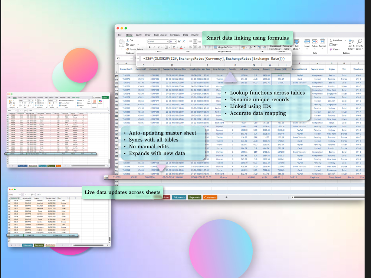Click Copy in main Excel ribbon
The image size is (371, 278).
131,45
